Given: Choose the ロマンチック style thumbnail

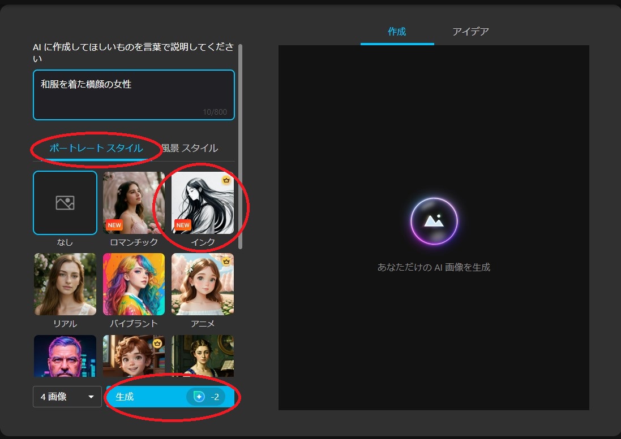Looking at the screenshot, I should click(x=134, y=203).
